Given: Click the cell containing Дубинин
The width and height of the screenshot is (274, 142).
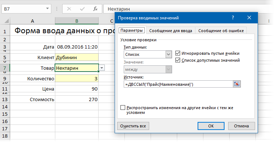Looking at the screenshot, I should point(77,57).
